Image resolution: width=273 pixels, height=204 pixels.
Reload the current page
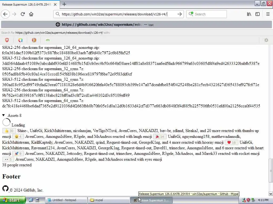click(x=23, y=14)
